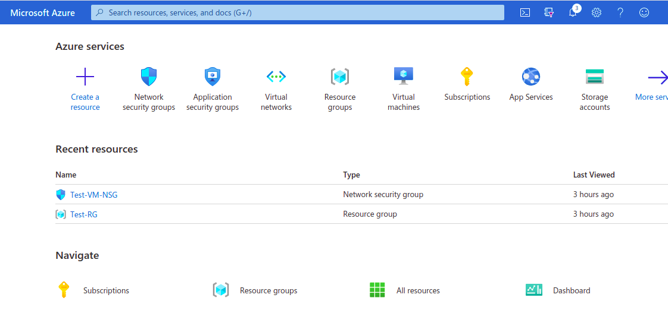The image size is (668, 323).
Task: Click the Virtual machines label
Action: point(404,102)
